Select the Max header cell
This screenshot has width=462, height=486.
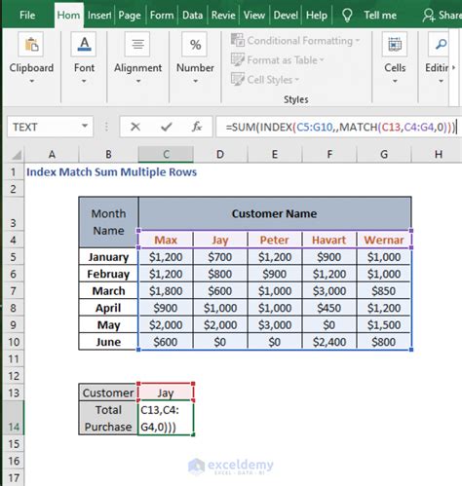point(166,240)
